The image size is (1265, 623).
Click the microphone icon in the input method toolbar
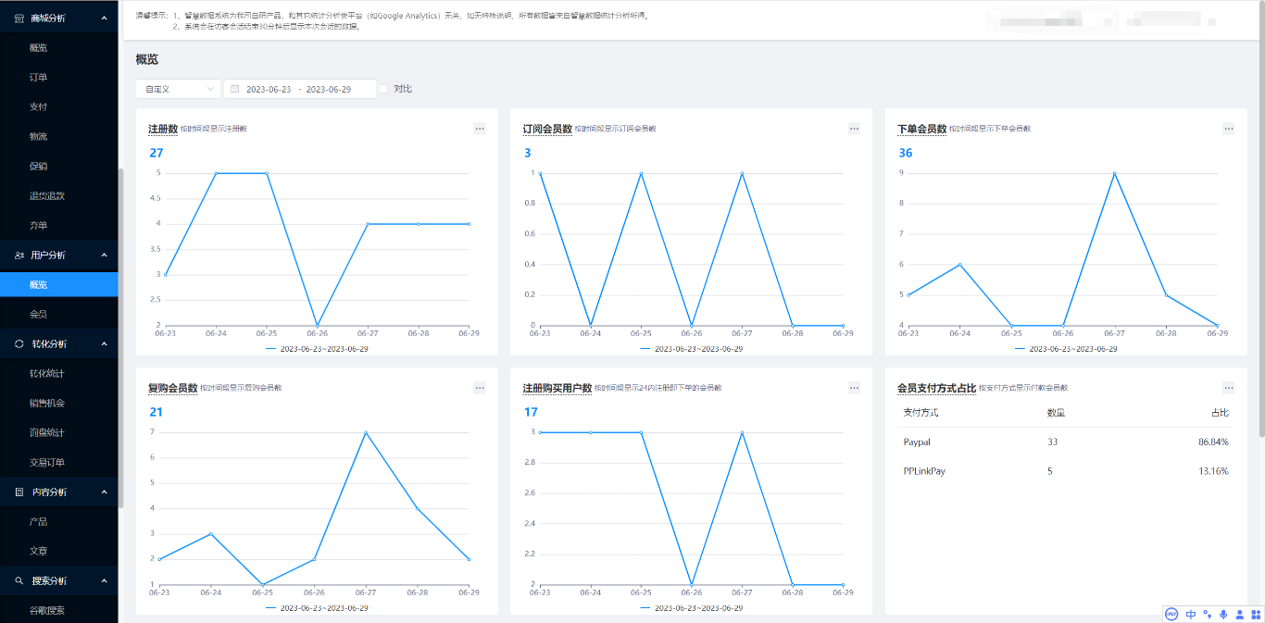point(1223,614)
